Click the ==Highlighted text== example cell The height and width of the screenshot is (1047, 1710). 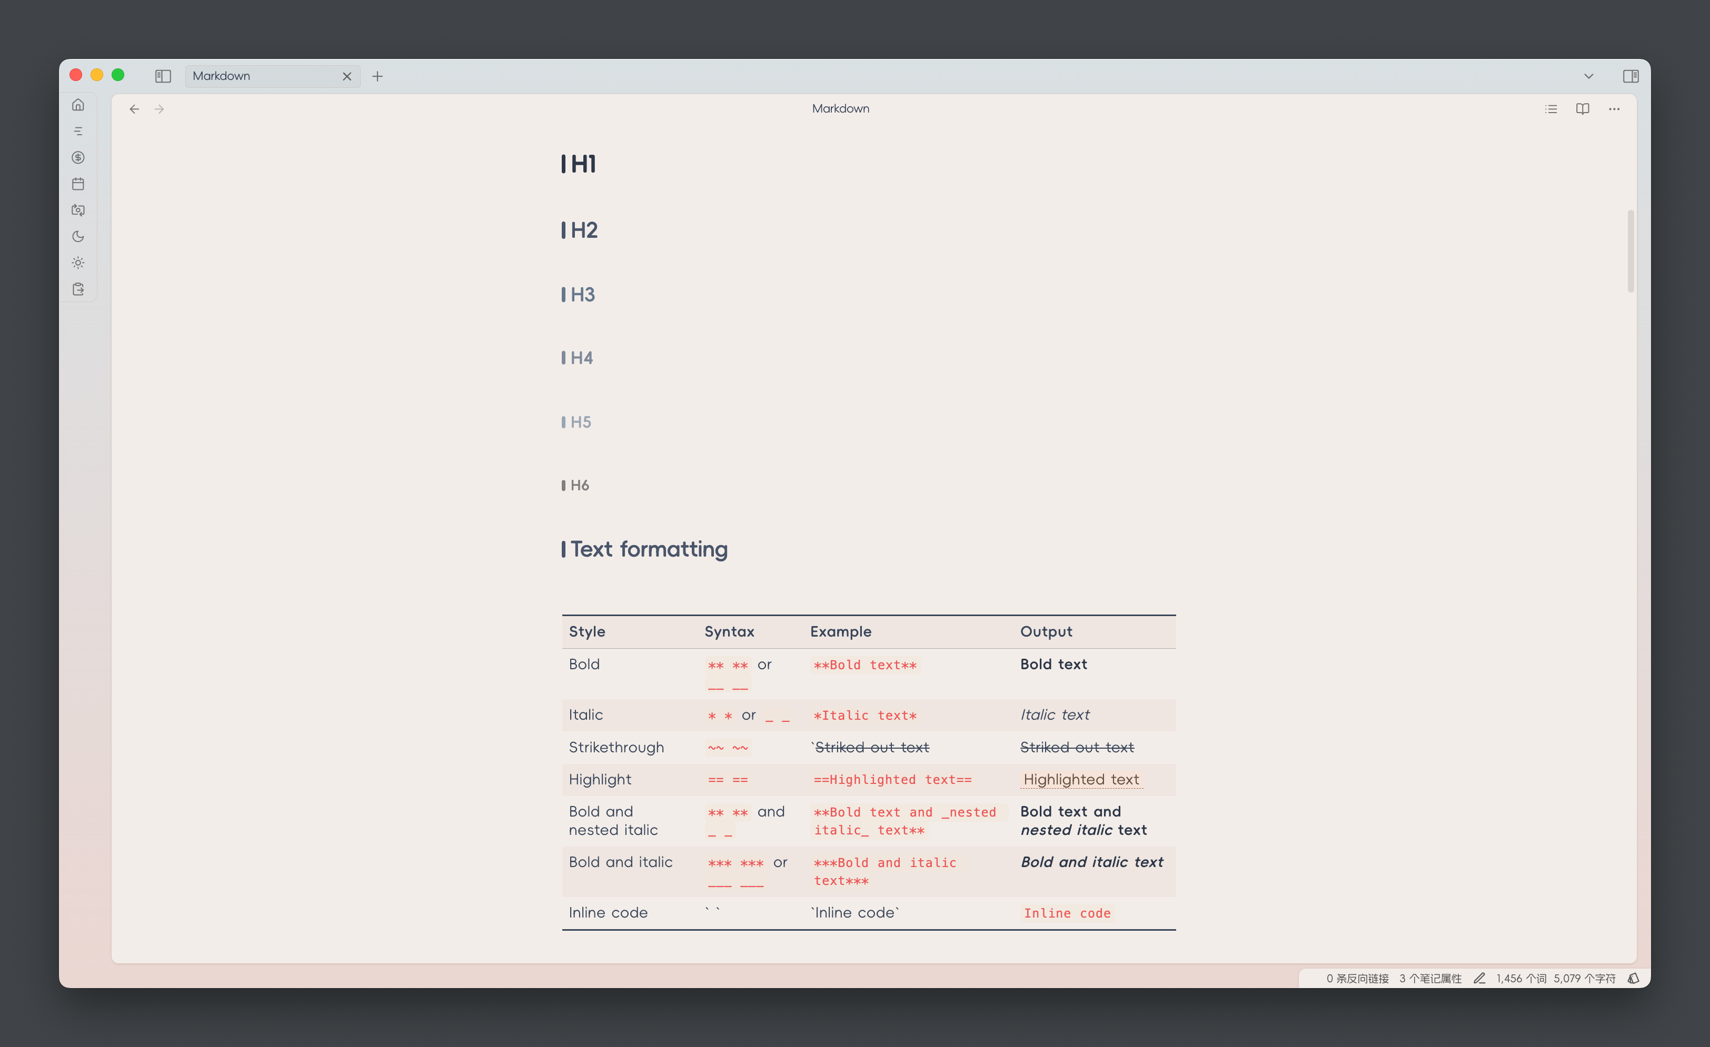892,780
